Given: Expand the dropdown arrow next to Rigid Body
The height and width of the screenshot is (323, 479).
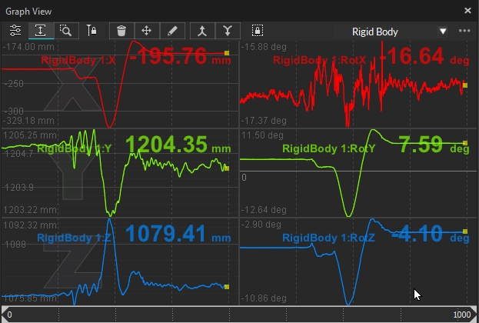Looking at the screenshot, I should [442, 32].
